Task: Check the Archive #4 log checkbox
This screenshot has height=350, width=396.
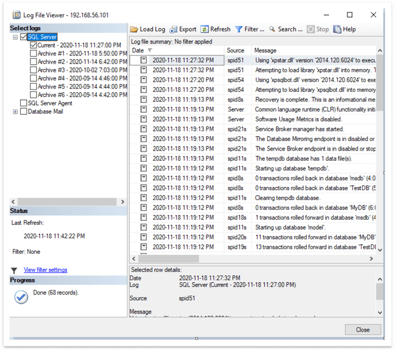Action: pyautogui.click(x=33, y=78)
